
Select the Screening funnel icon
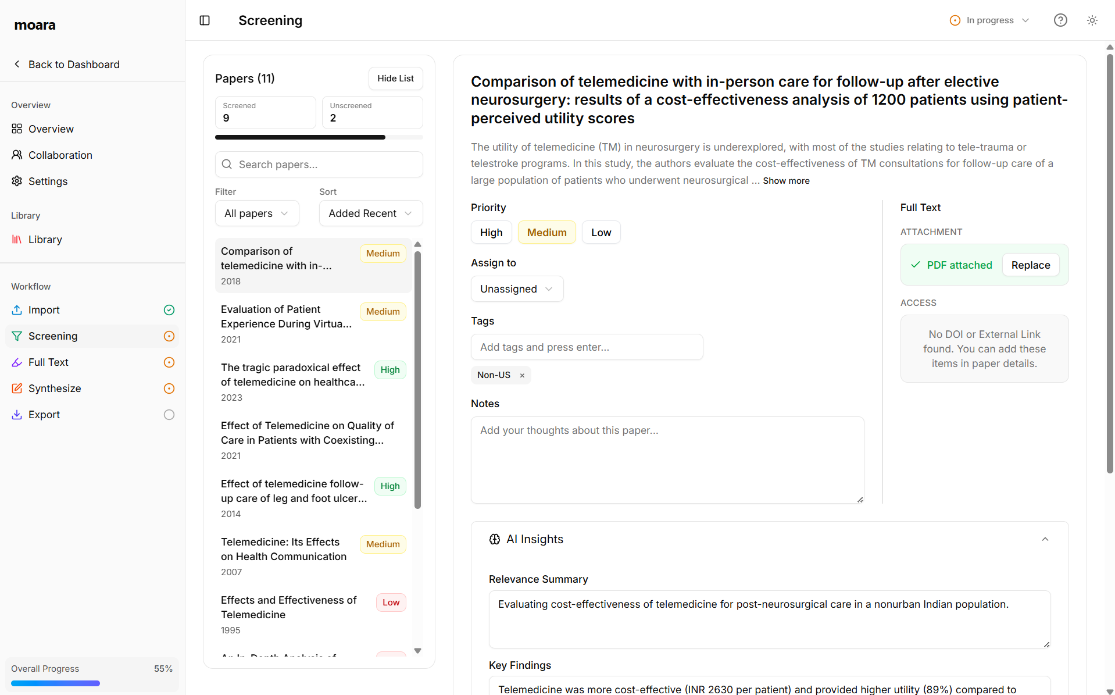coord(16,336)
